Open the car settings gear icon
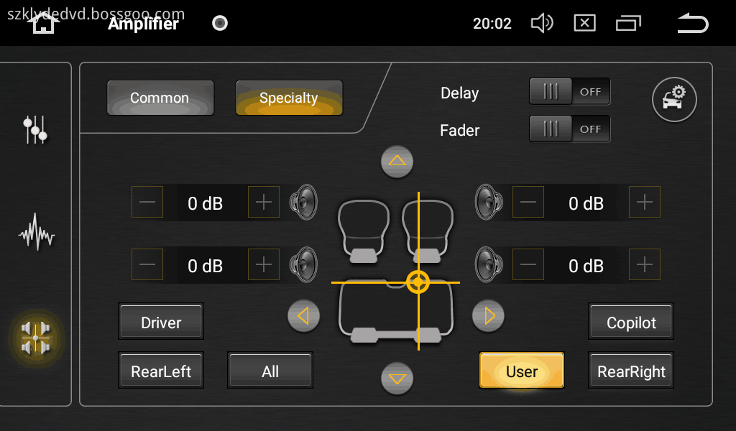 click(674, 99)
